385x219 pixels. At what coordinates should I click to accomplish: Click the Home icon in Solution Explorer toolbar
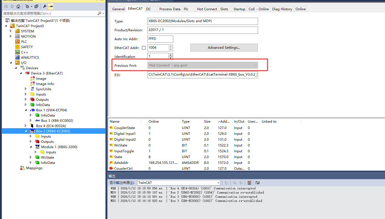[18, 6]
